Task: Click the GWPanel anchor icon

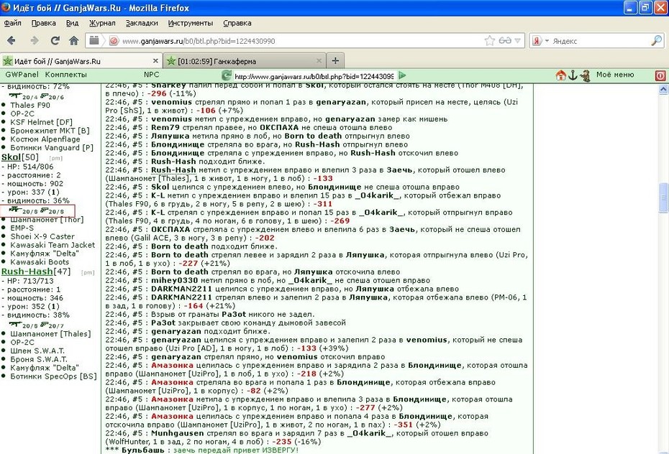Action: 573,75
